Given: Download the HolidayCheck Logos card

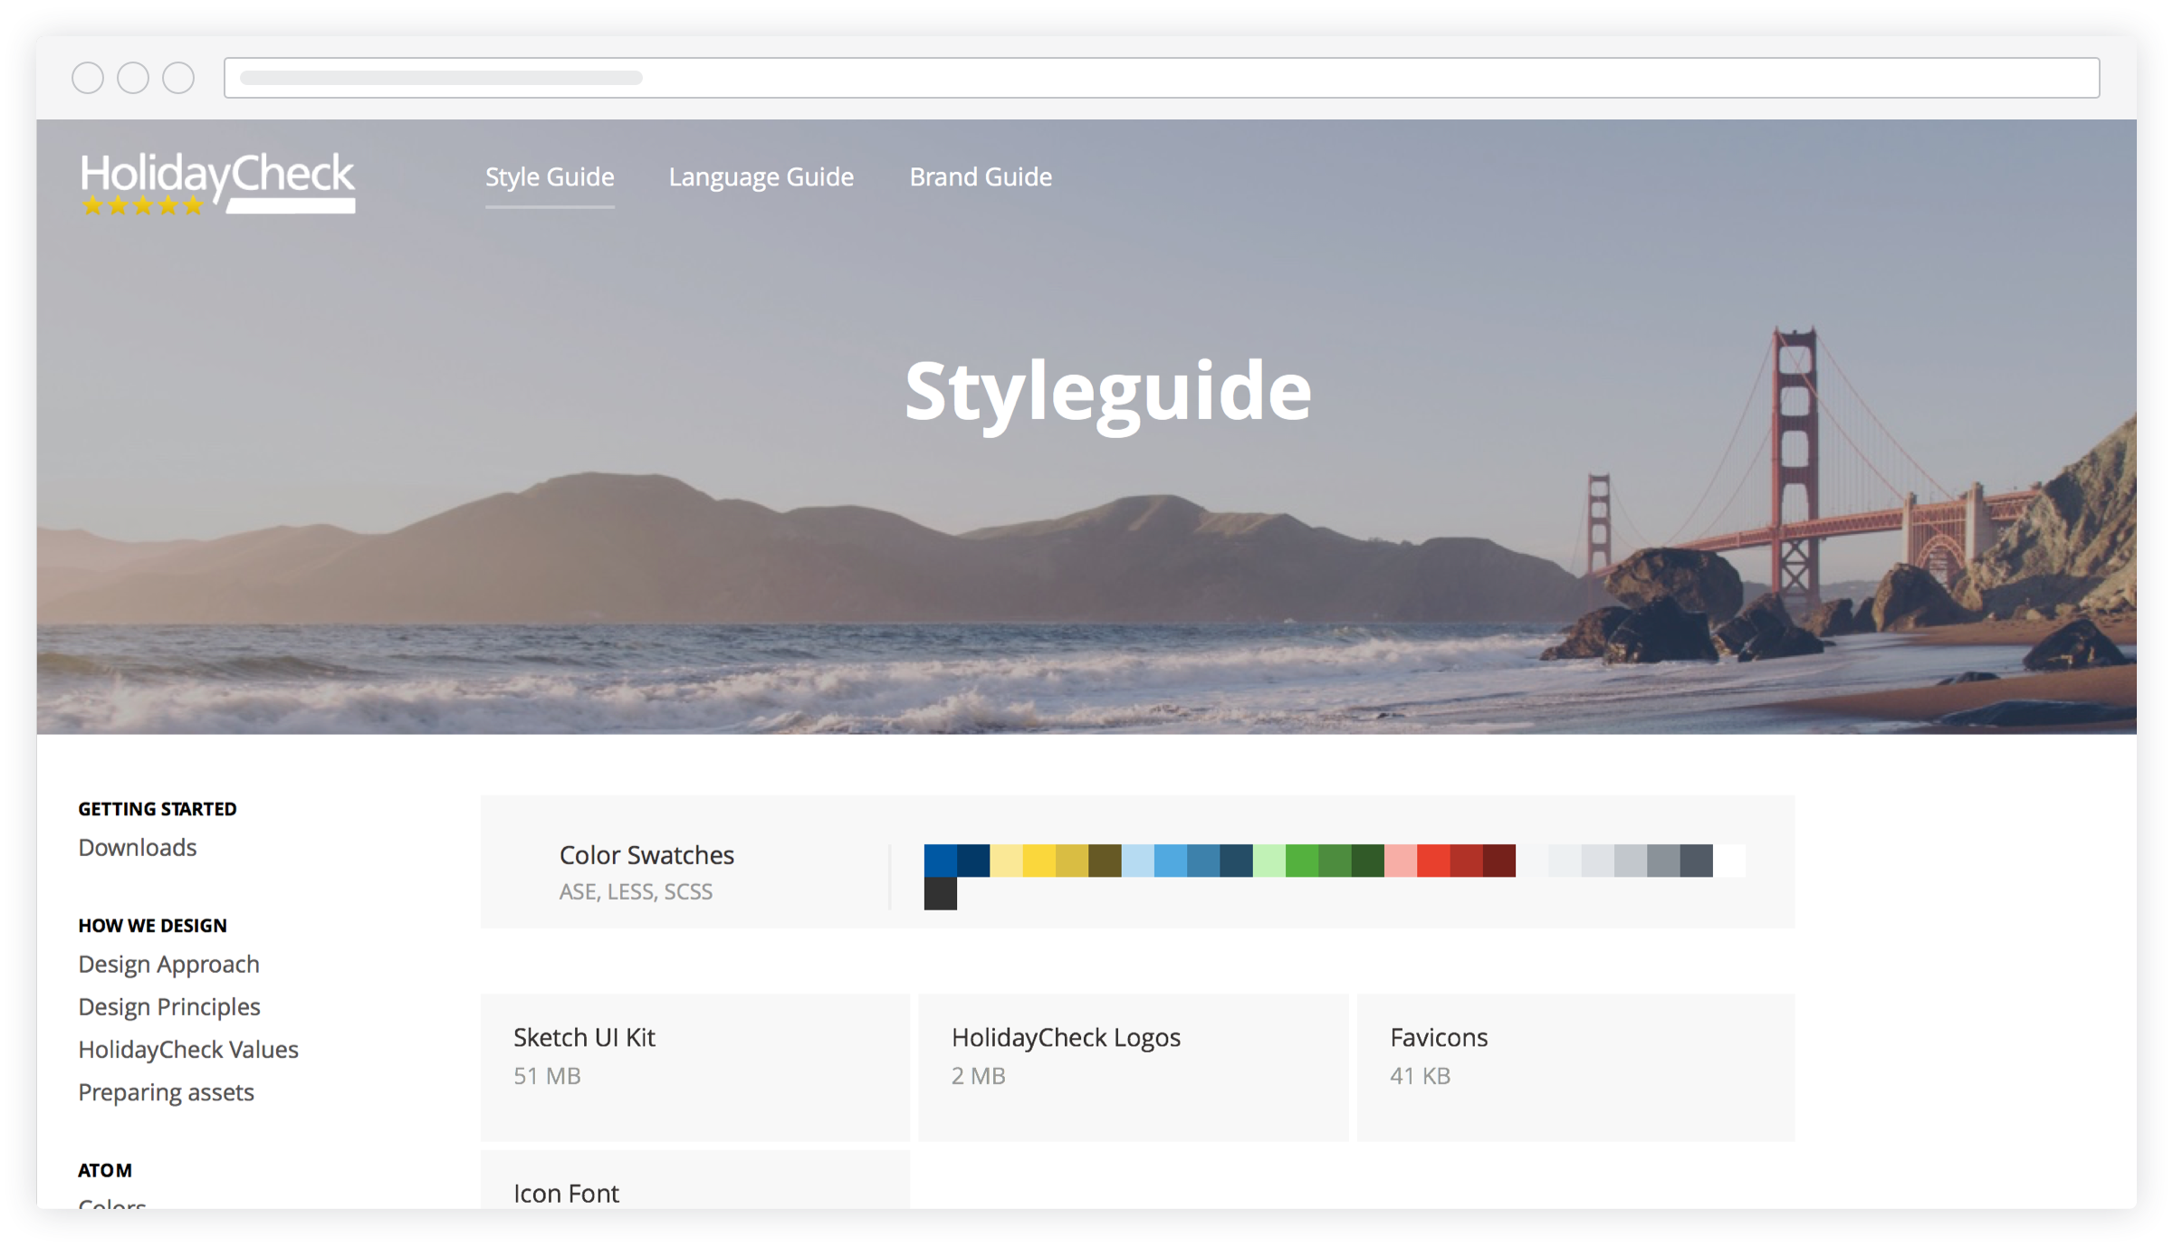Looking at the screenshot, I should (1133, 1067).
